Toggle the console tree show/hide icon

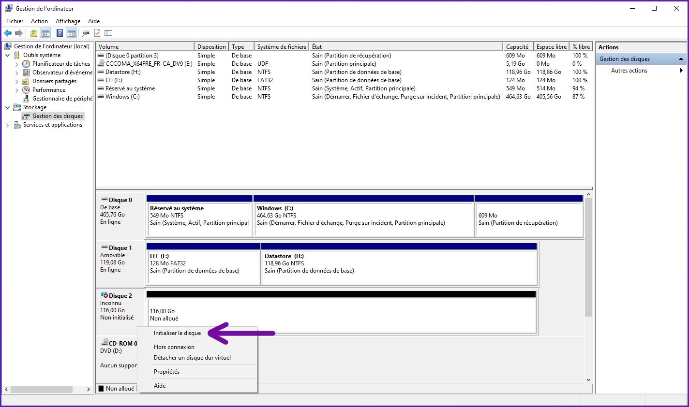click(x=45, y=33)
